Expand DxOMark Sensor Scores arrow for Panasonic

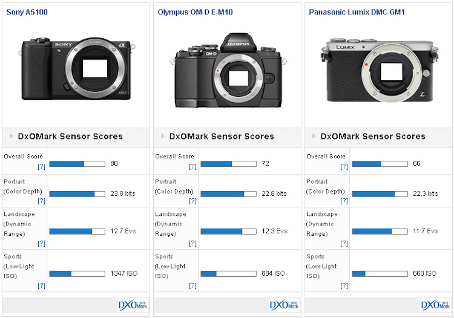pos(314,137)
